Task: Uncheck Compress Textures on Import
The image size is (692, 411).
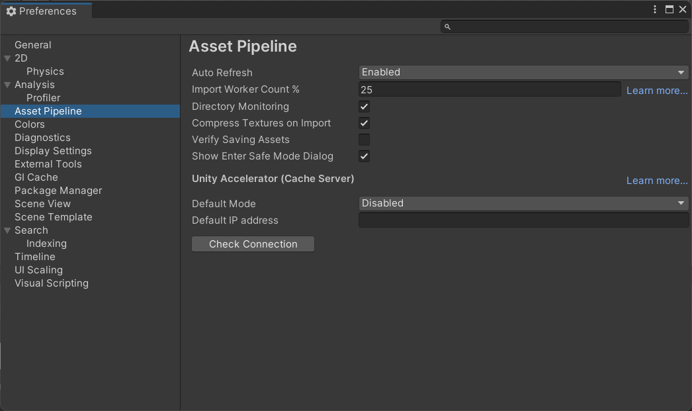Action: click(364, 122)
